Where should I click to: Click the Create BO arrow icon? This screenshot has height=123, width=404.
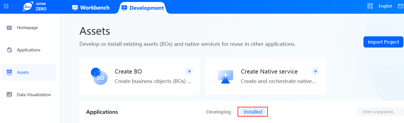(189, 71)
